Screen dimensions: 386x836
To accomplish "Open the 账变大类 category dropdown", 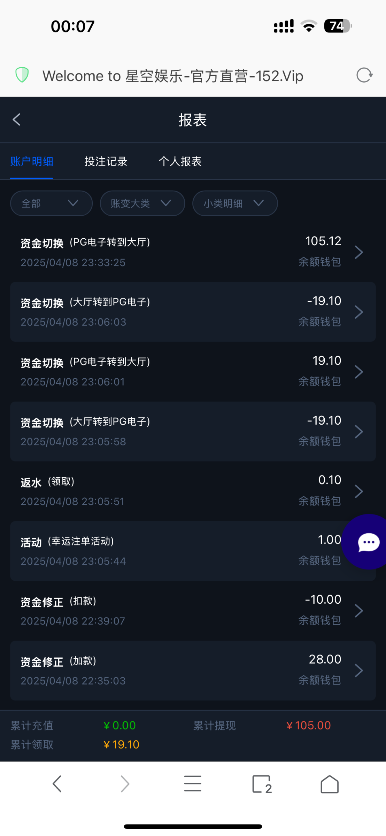I will (x=142, y=203).
